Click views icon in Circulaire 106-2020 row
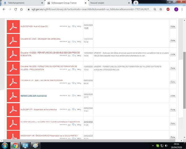The width and height of the screenshot is (186, 149). [78, 70]
